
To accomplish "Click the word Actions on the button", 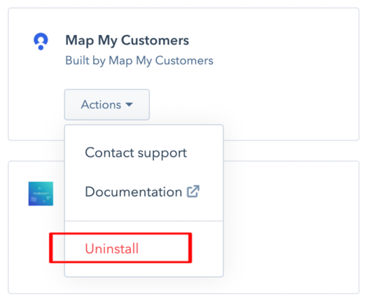I will click(101, 105).
